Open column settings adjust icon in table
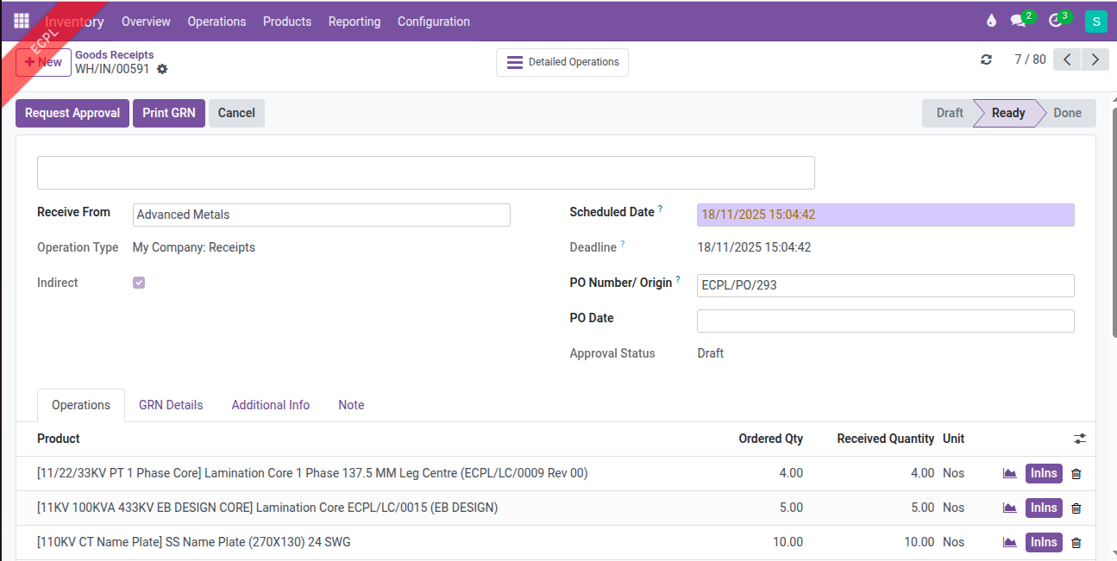This screenshot has height=561, width=1117. point(1080,439)
